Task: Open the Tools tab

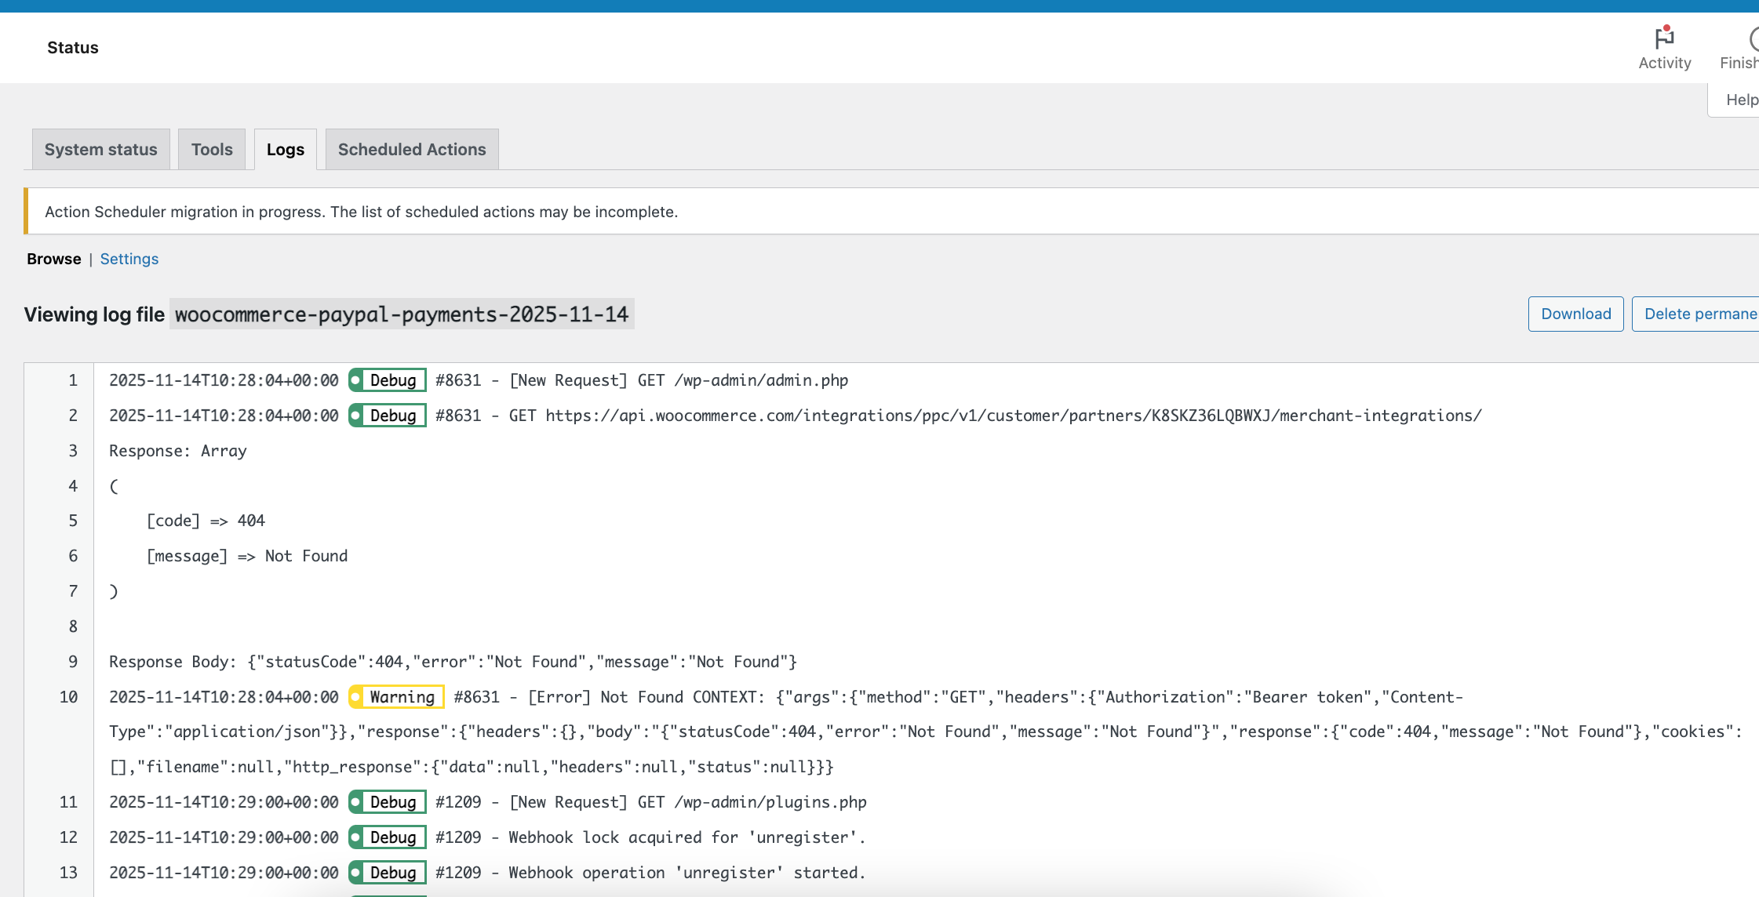Action: [x=212, y=149]
